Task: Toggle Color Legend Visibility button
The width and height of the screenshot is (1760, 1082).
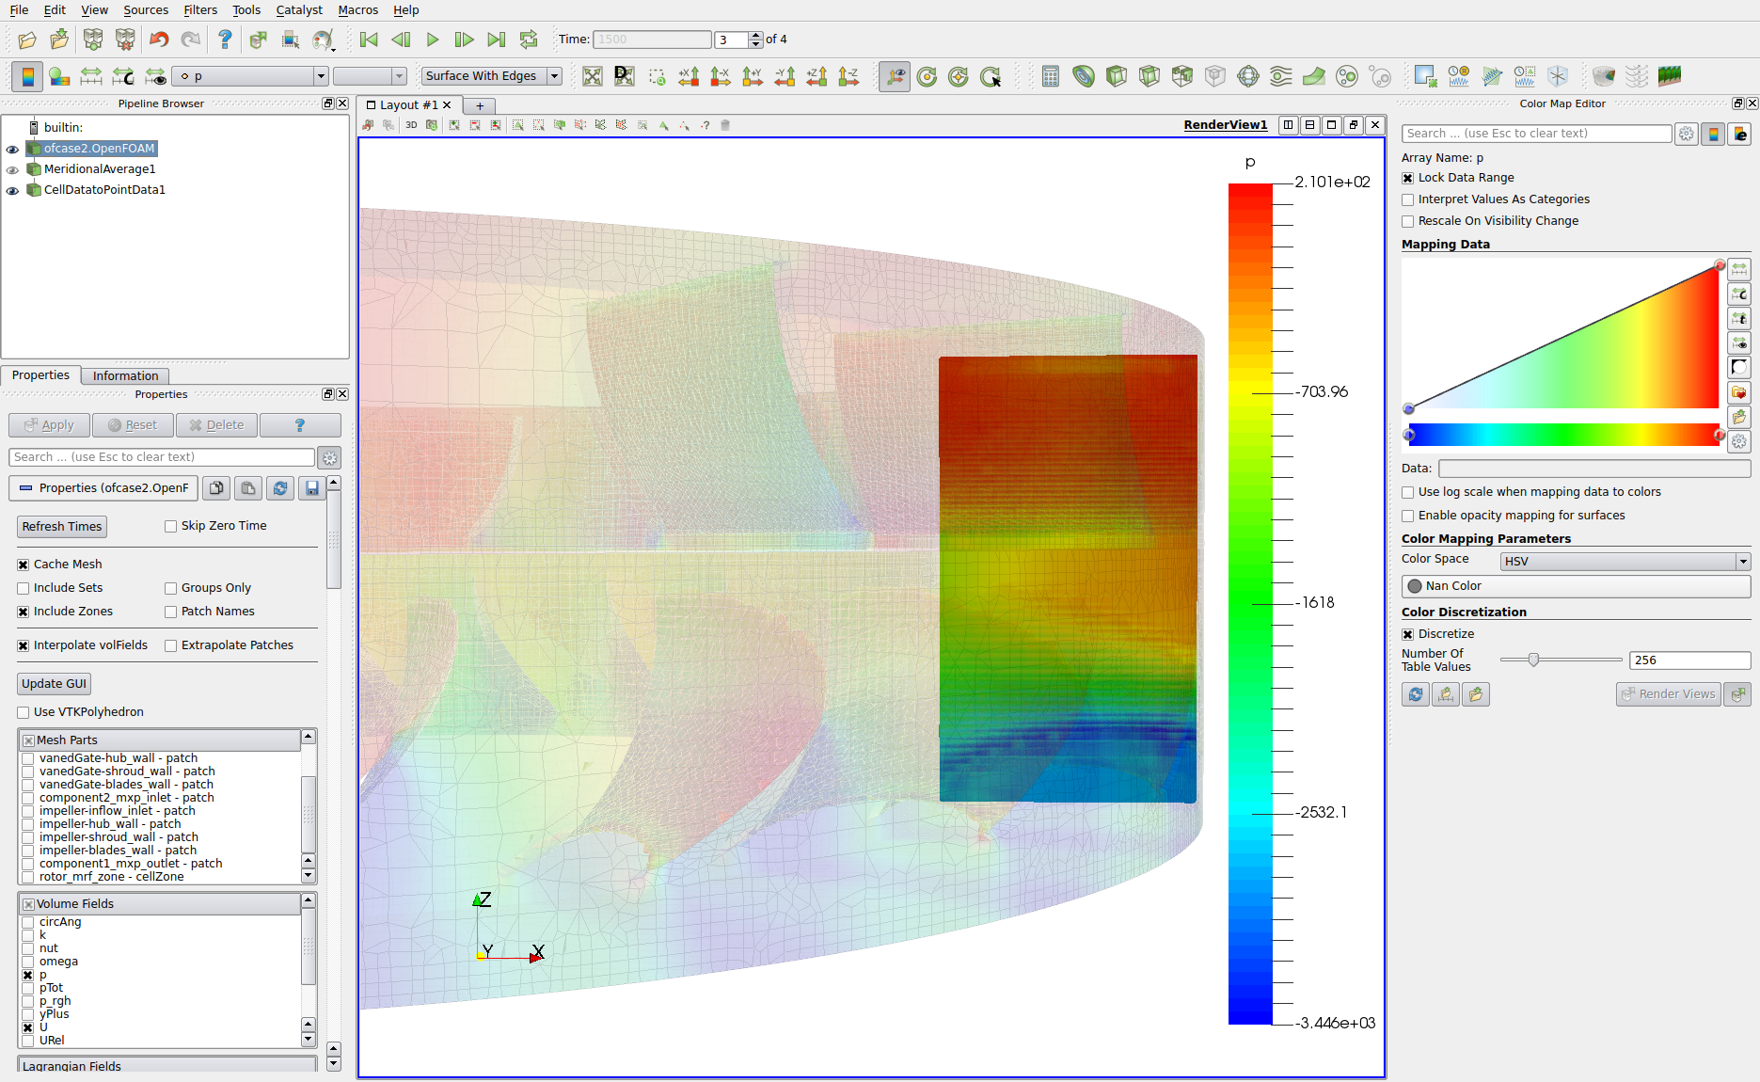Action: coord(27,76)
